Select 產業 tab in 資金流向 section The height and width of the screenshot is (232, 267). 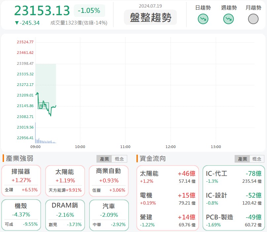[x=242, y=159]
